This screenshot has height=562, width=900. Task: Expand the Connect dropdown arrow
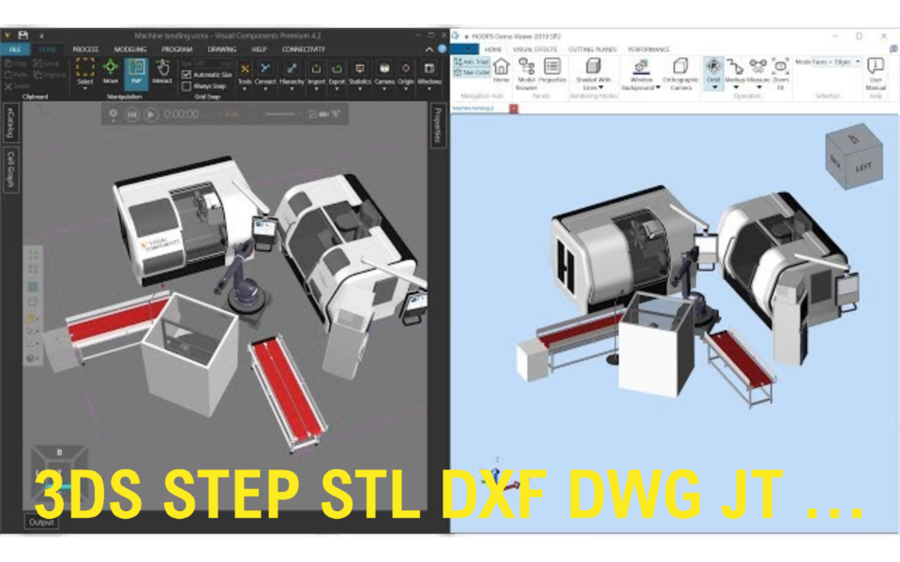coord(265,89)
